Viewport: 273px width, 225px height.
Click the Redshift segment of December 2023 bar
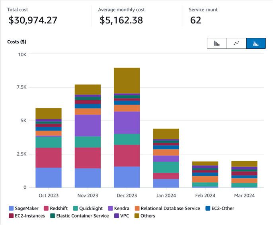(127, 156)
